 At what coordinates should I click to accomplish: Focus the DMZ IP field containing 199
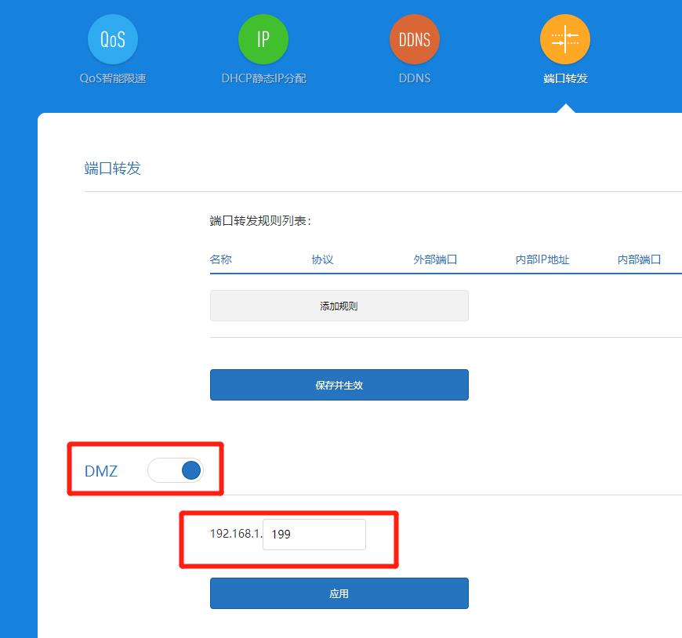coord(314,534)
